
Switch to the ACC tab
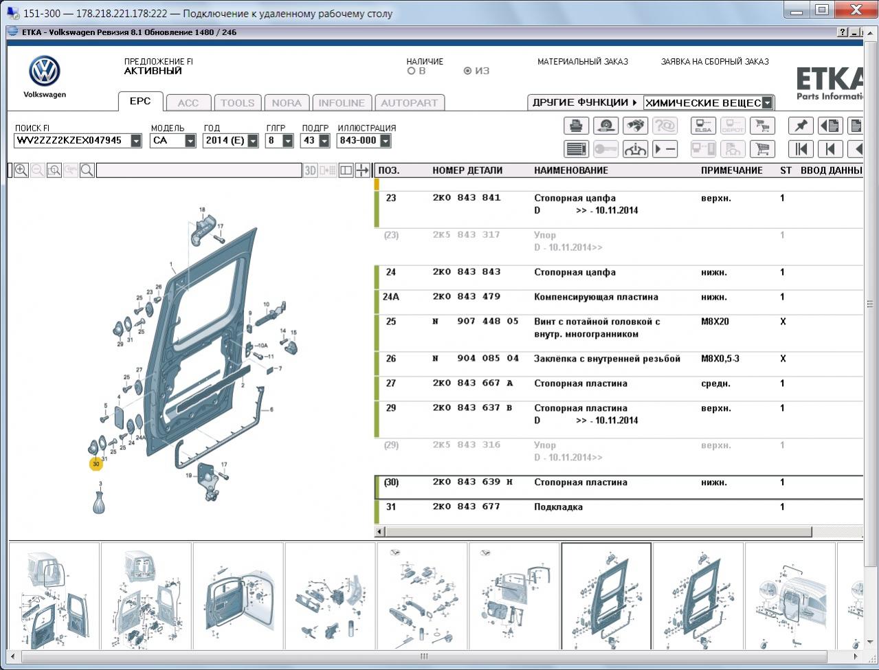[x=188, y=102]
